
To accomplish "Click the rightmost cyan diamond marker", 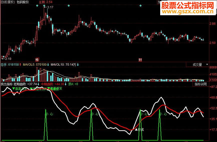I will click(140, 6).
